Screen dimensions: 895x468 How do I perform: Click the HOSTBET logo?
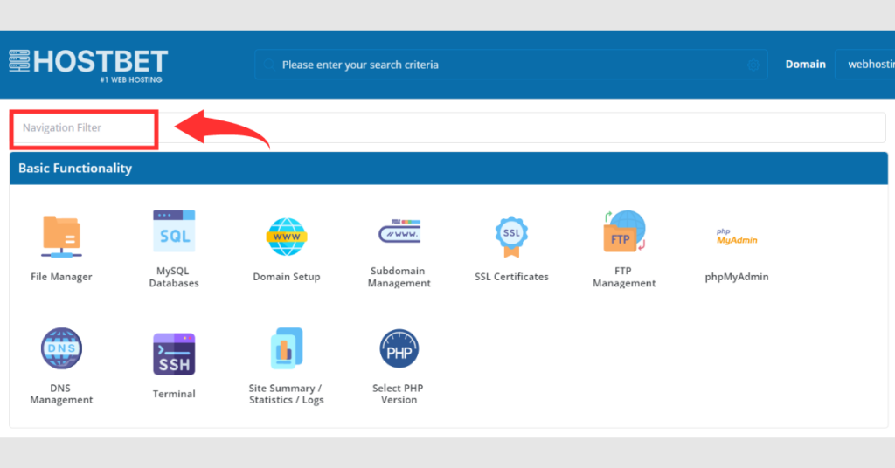tap(88, 65)
